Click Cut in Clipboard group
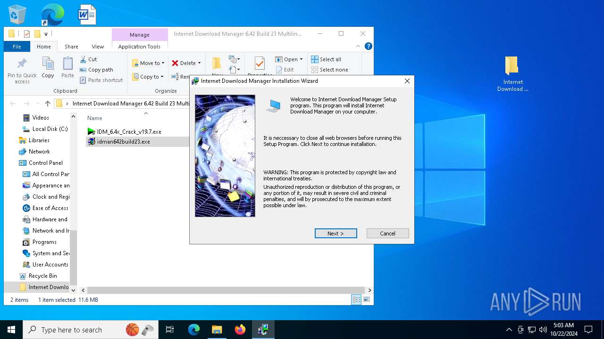 pos(88,59)
